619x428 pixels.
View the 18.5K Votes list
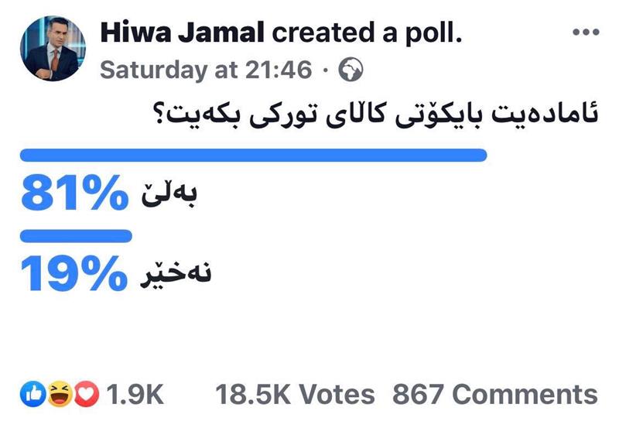click(x=295, y=395)
